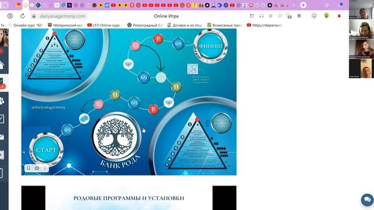Click the brain icon circle on the path

click(84, 118)
